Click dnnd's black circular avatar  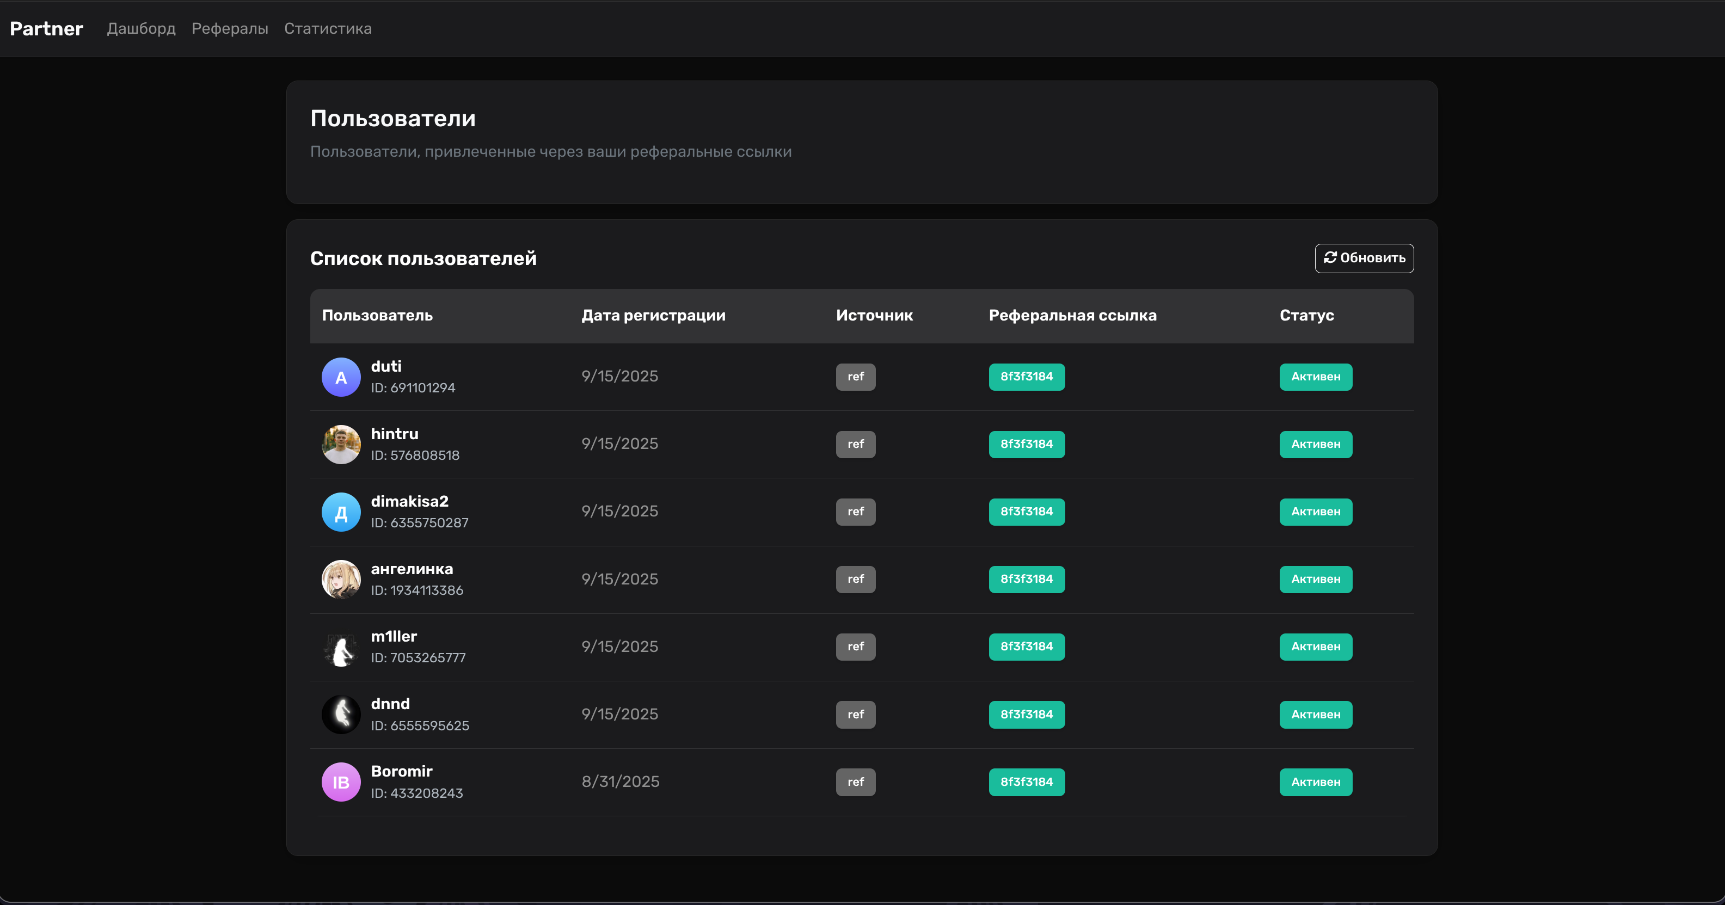tap(341, 715)
